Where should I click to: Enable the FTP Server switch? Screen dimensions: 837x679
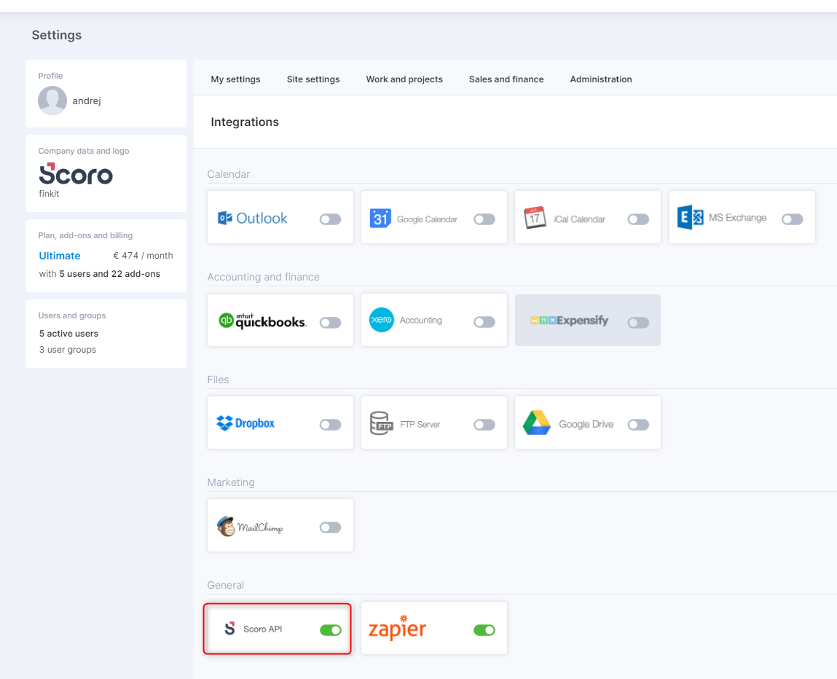pyautogui.click(x=484, y=424)
